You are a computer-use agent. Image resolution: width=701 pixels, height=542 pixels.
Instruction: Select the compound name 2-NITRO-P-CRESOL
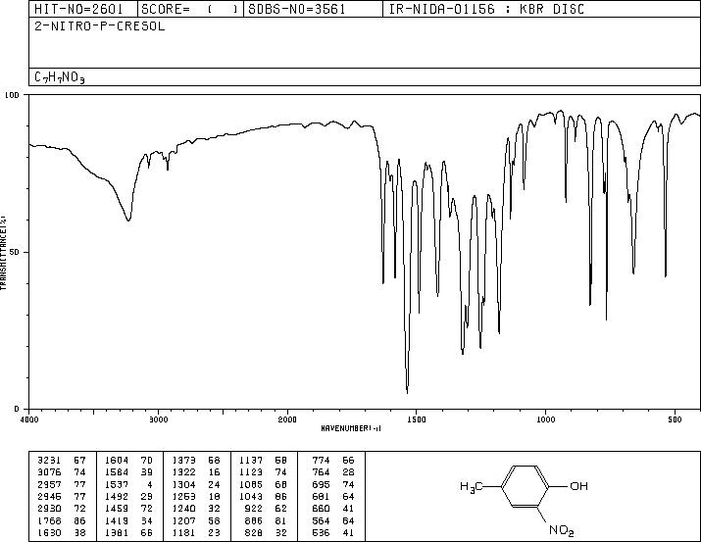[x=100, y=25]
